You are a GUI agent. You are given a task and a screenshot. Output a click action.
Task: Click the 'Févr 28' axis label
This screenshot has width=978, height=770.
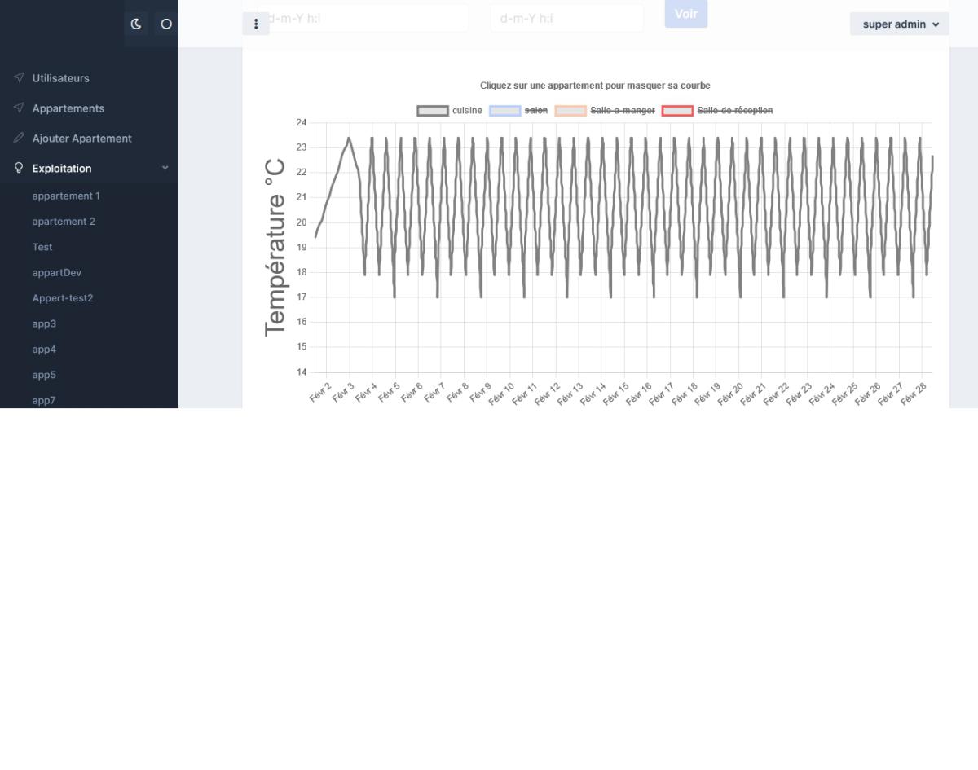pos(915,394)
